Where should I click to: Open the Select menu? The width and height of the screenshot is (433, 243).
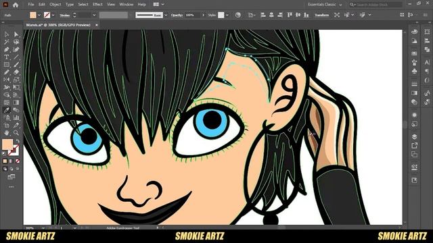point(83,5)
